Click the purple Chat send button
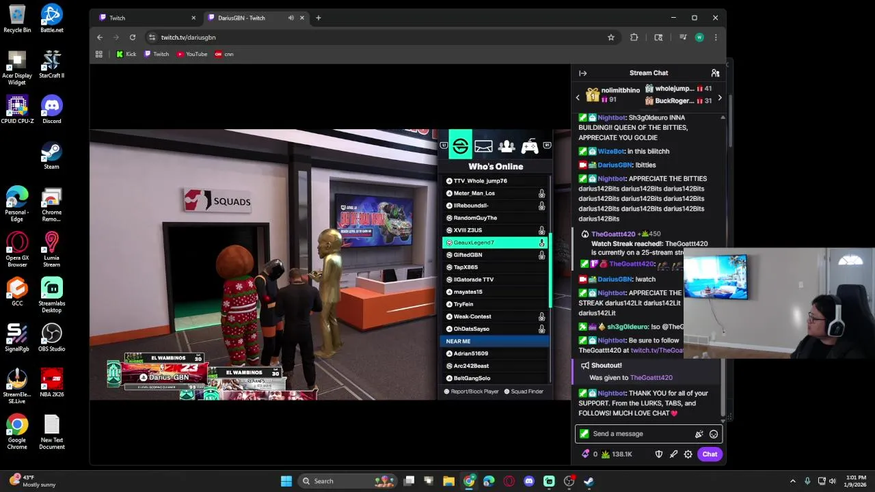Image resolution: width=875 pixels, height=492 pixels. (x=710, y=454)
